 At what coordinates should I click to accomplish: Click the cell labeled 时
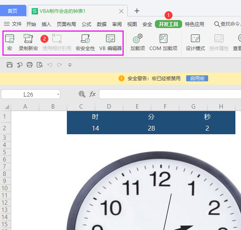[95, 117]
